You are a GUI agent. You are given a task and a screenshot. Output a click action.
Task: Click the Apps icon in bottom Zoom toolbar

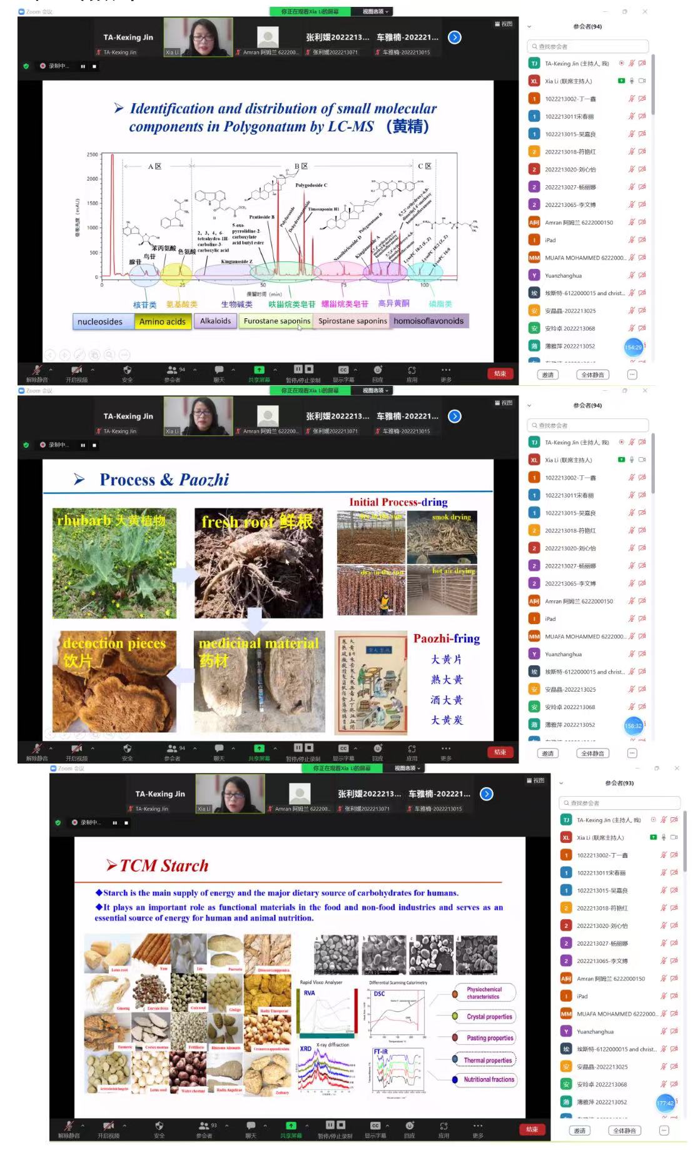[x=443, y=1126]
